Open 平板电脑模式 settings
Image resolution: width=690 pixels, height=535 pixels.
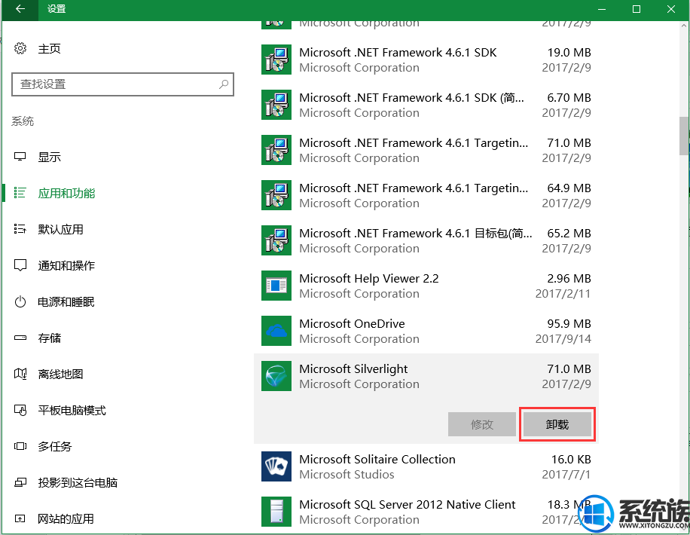72,411
